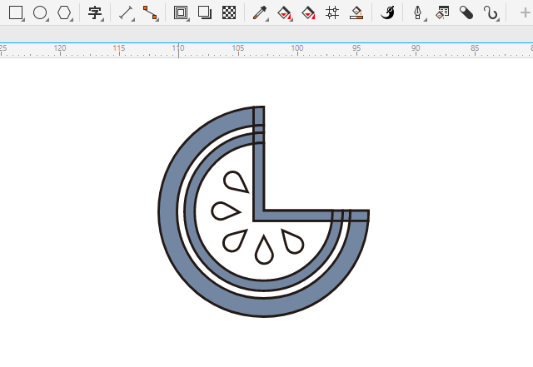Click the plus Quick Customize button
Screen dimensions: 533x367
pyautogui.click(x=526, y=13)
